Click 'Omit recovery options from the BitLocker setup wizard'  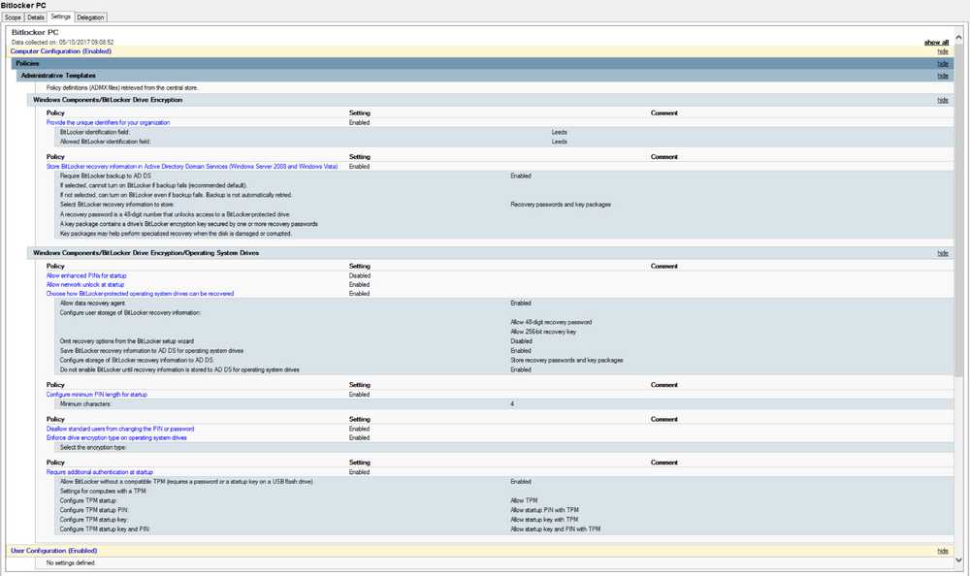[127, 341]
